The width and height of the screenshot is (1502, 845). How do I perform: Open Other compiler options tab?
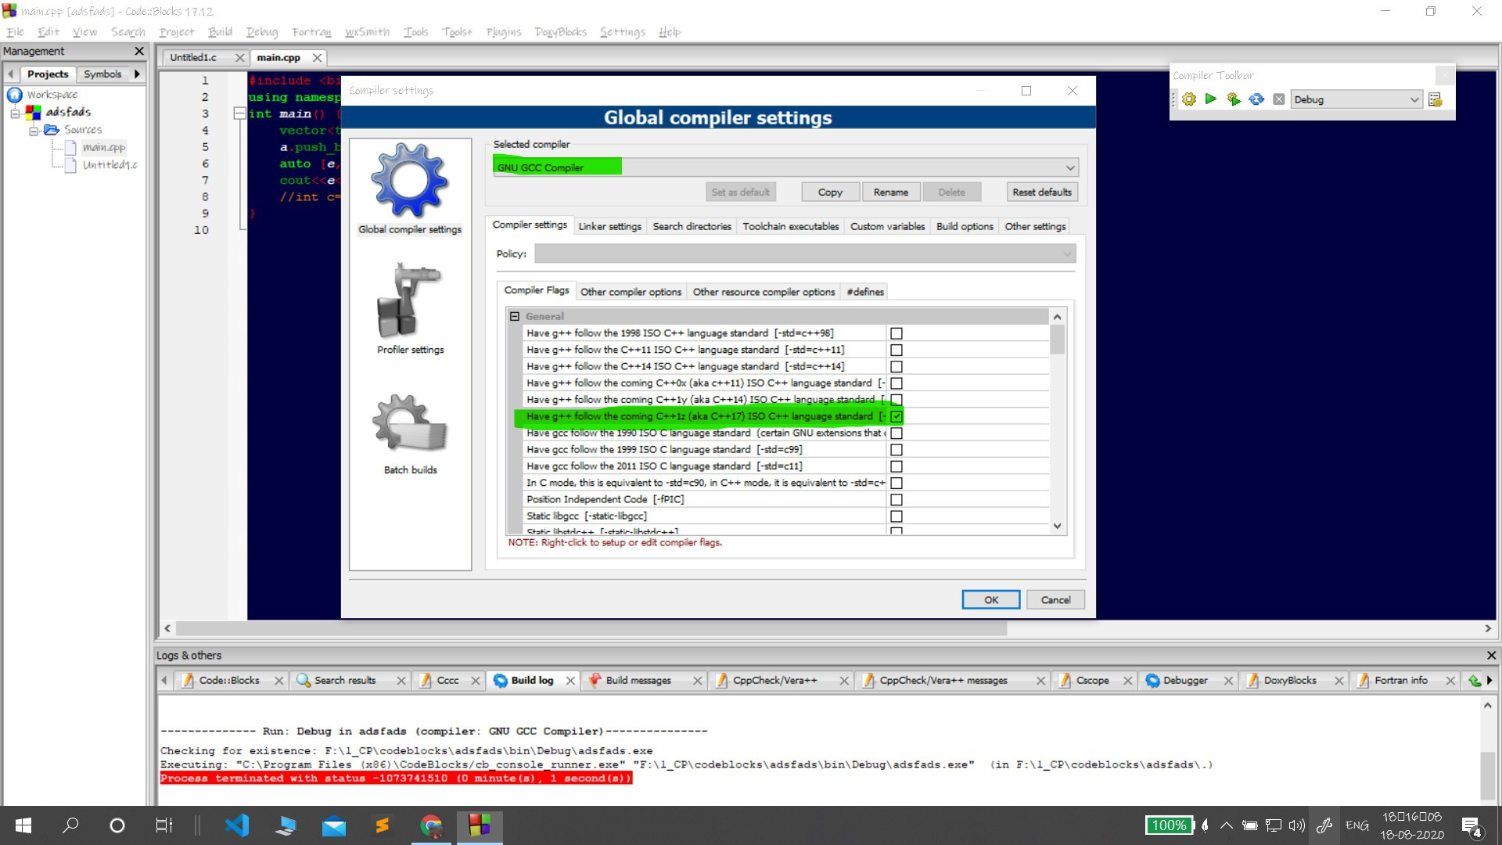coord(631,292)
